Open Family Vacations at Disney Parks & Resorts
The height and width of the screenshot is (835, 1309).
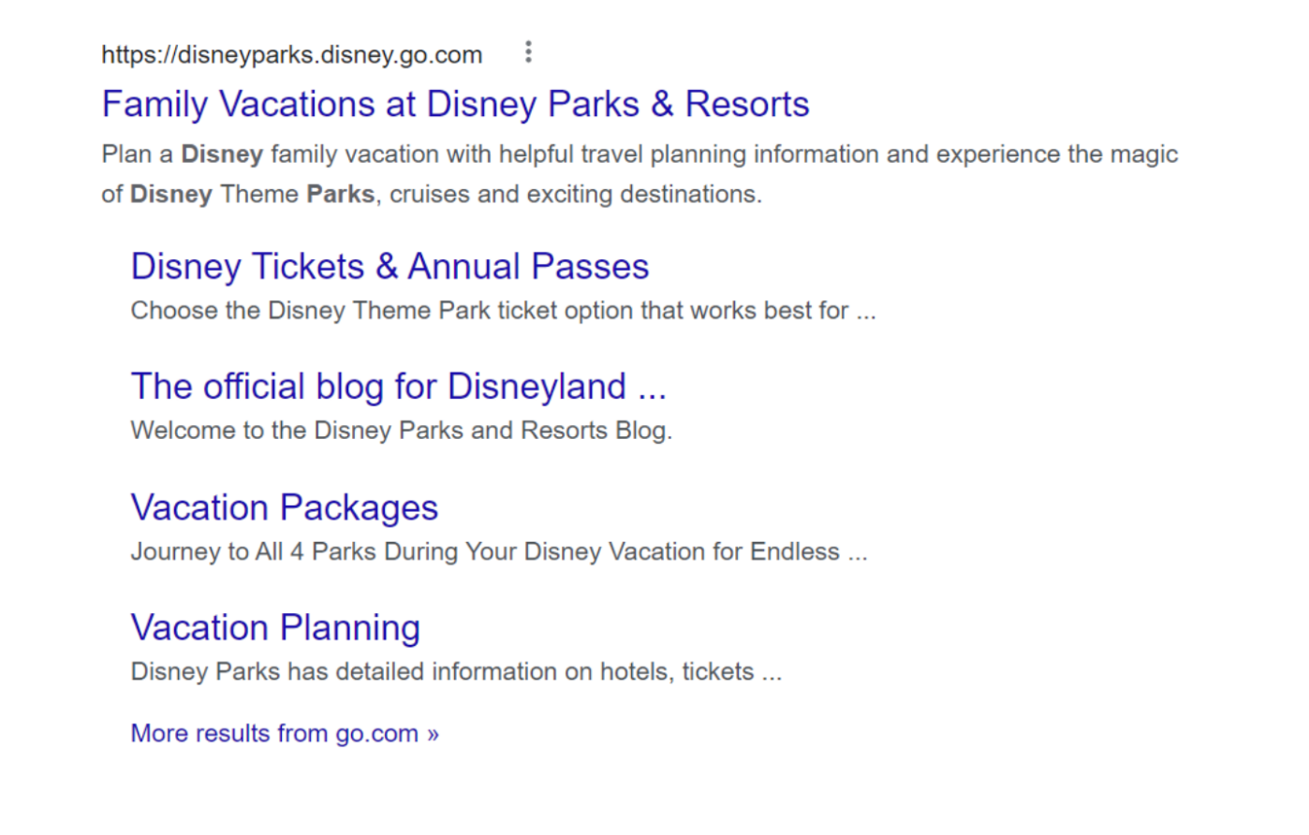455,104
